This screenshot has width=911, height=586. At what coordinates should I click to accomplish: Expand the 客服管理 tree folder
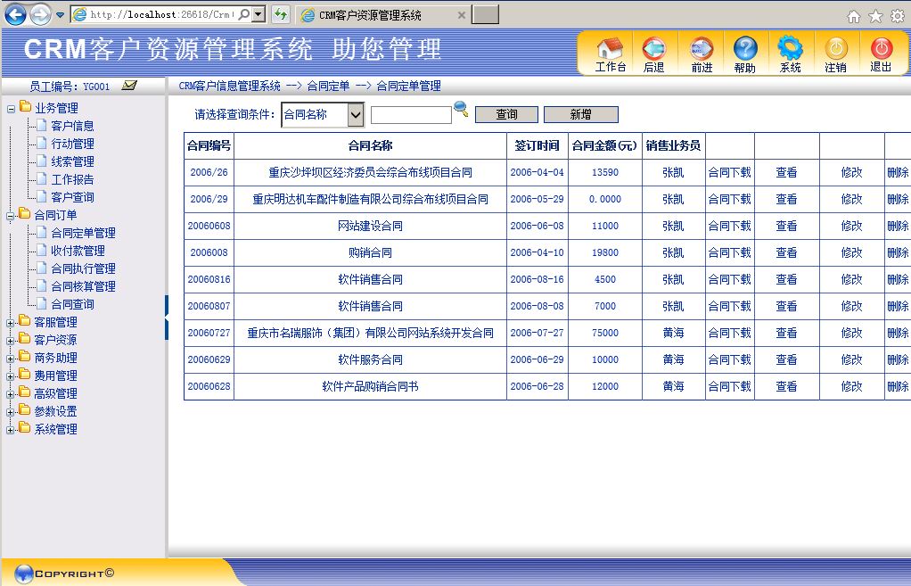pyautogui.click(x=11, y=322)
